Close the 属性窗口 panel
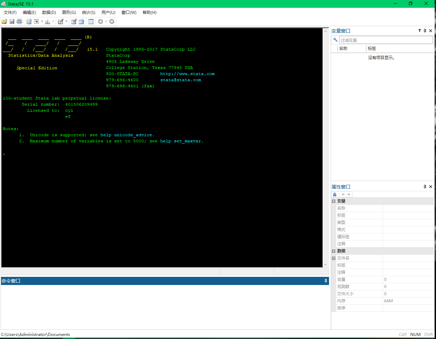436x339 pixels. click(431, 187)
